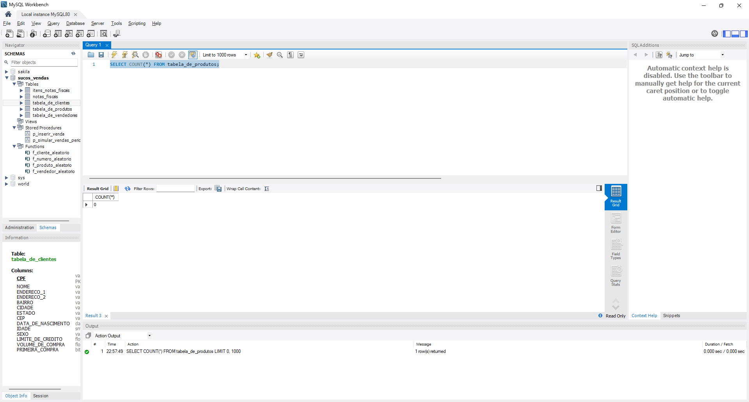This screenshot has width=749, height=402.
Task: Close the Result 3 tab
Action: (x=106, y=316)
